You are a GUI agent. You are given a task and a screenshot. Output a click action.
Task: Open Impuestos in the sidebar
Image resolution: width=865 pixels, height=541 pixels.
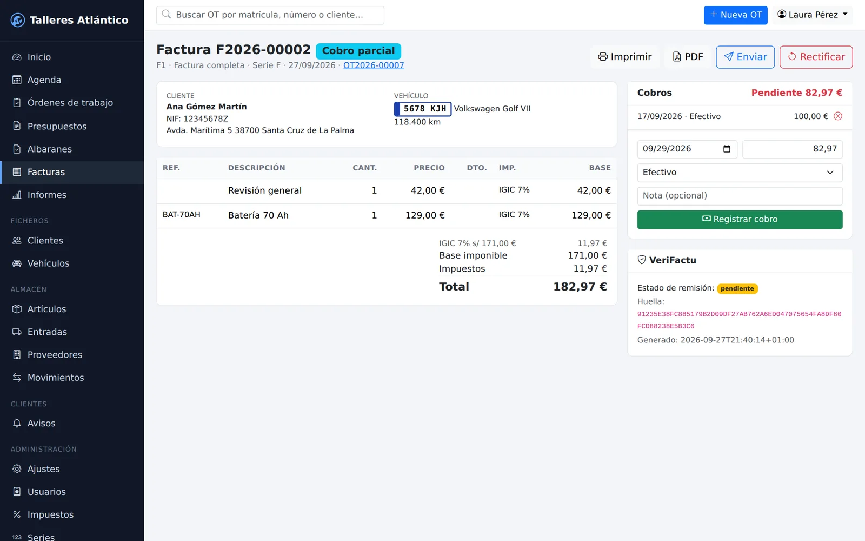pyautogui.click(x=72, y=514)
